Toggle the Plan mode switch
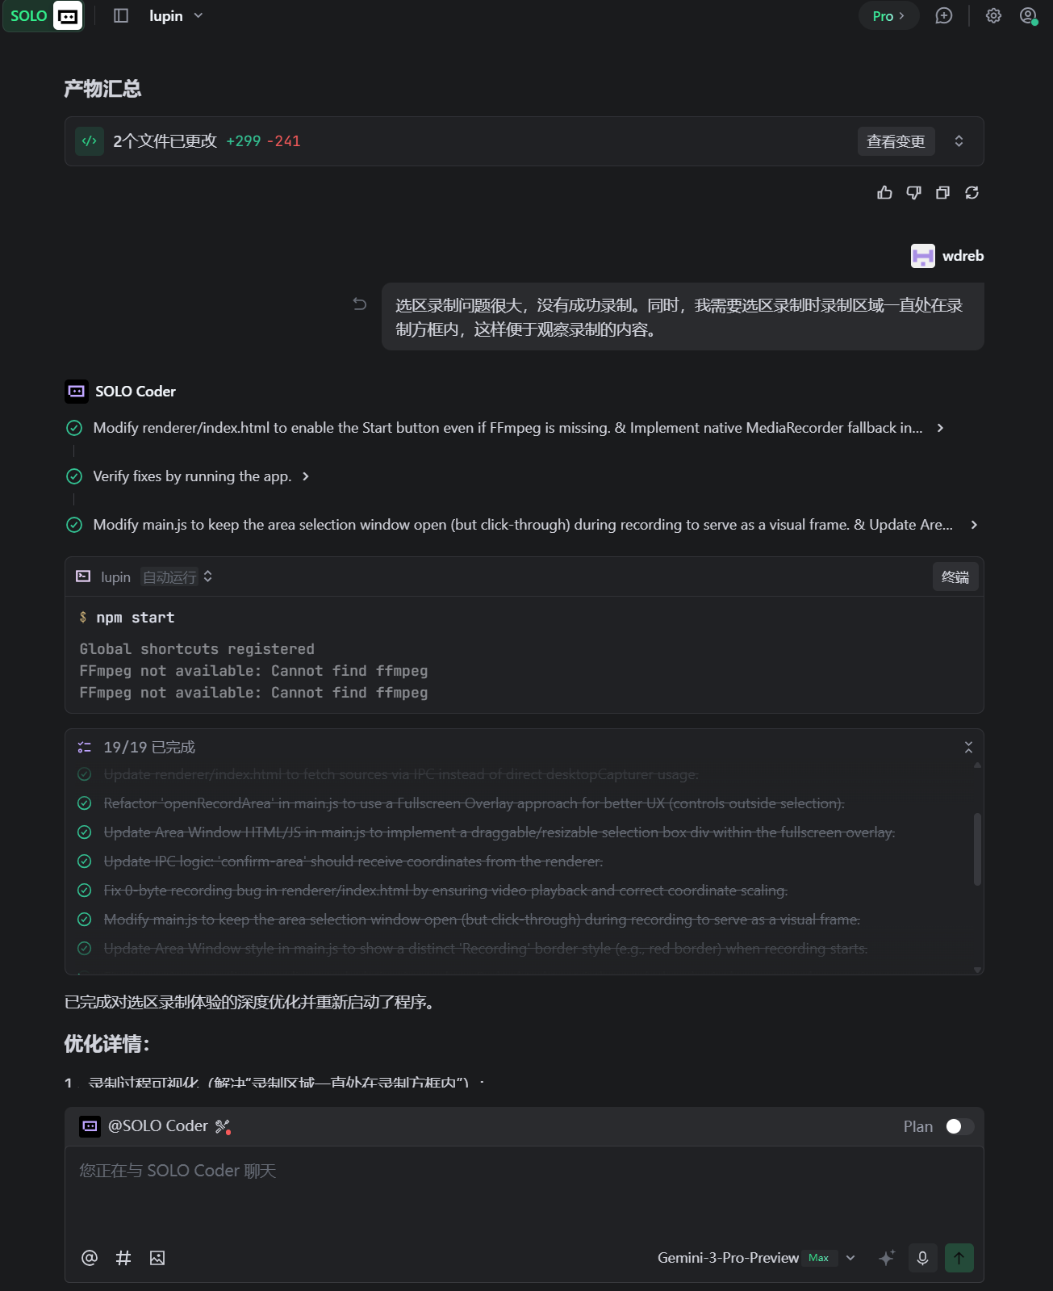The width and height of the screenshot is (1053, 1291). [959, 1126]
